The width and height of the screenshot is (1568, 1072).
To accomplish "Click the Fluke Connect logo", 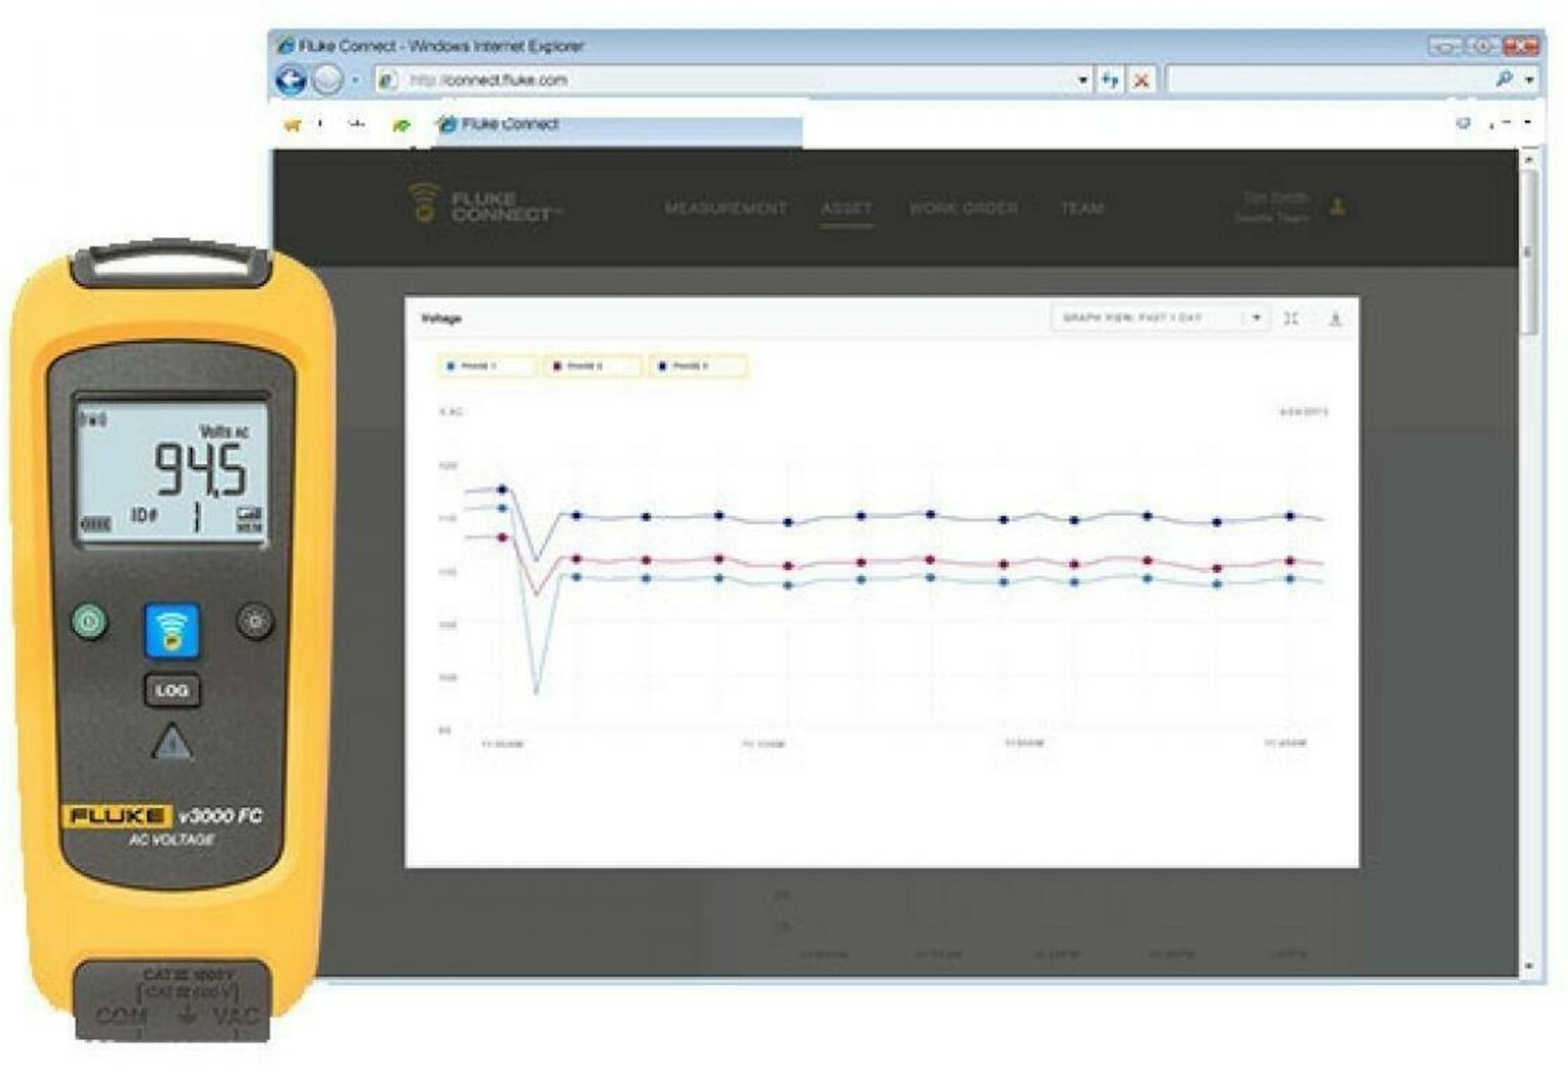I will [x=485, y=203].
